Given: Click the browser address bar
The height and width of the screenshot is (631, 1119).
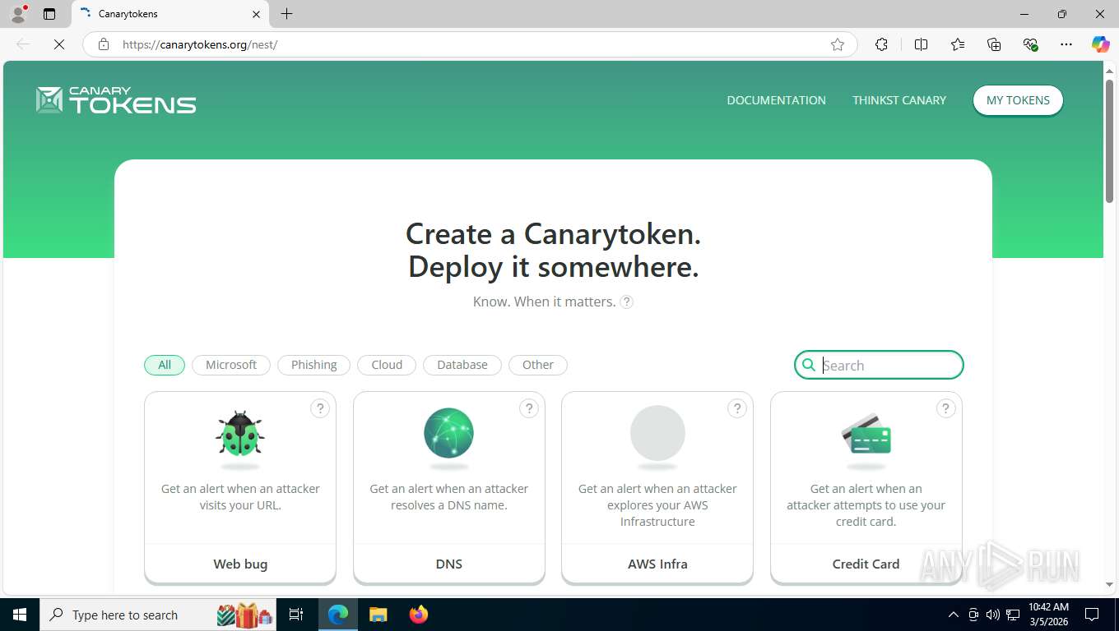Looking at the screenshot, I should 469,44.
